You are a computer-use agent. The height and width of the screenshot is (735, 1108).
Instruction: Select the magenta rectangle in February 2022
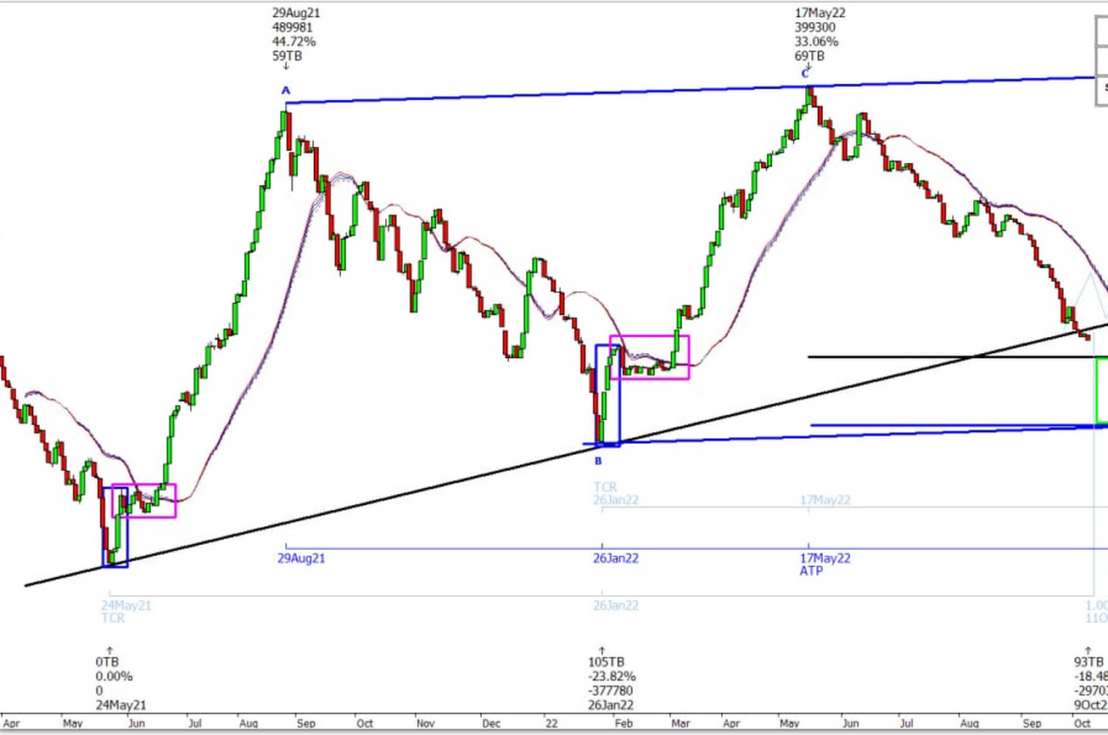(650, 357)
